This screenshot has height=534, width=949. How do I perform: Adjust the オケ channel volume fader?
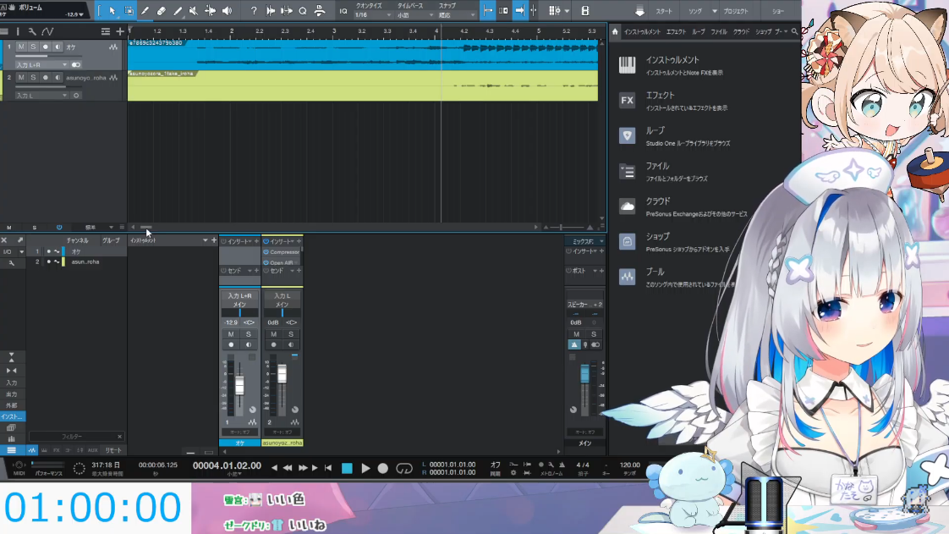239,385
